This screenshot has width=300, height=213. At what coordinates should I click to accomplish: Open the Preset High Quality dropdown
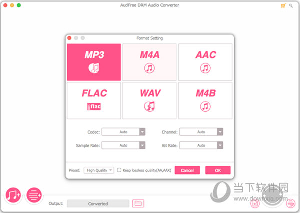99,170
